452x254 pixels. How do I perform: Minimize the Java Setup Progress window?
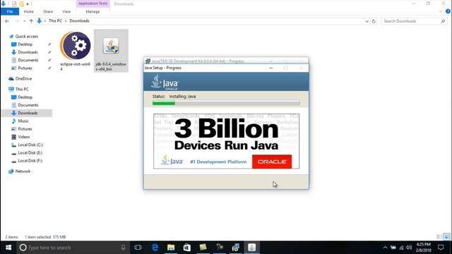[x=271, y=68]
